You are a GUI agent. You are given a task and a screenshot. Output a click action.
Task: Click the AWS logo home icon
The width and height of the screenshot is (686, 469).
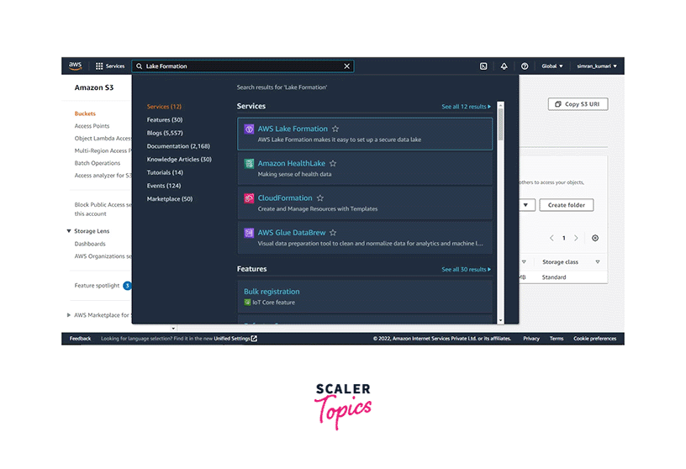tap(76, 66)
